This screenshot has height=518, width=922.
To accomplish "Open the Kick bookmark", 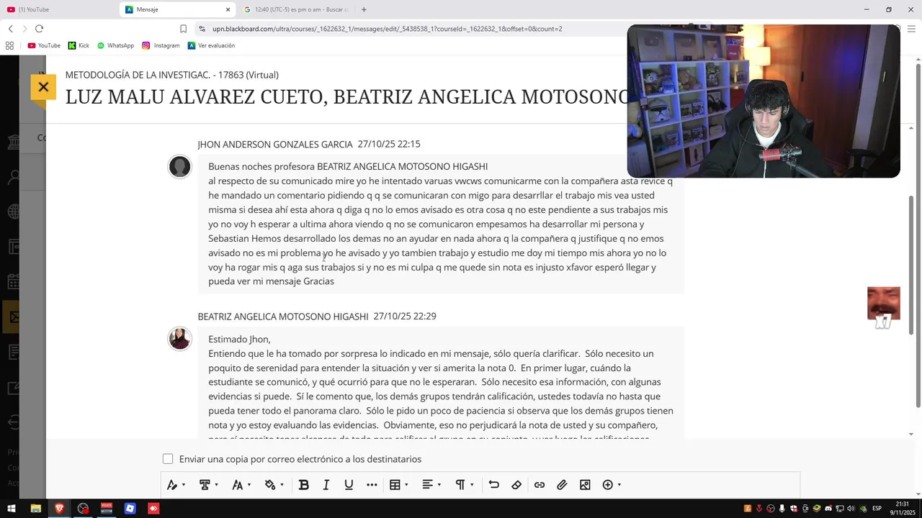I will pyautogui.click(x=79, y=45).
